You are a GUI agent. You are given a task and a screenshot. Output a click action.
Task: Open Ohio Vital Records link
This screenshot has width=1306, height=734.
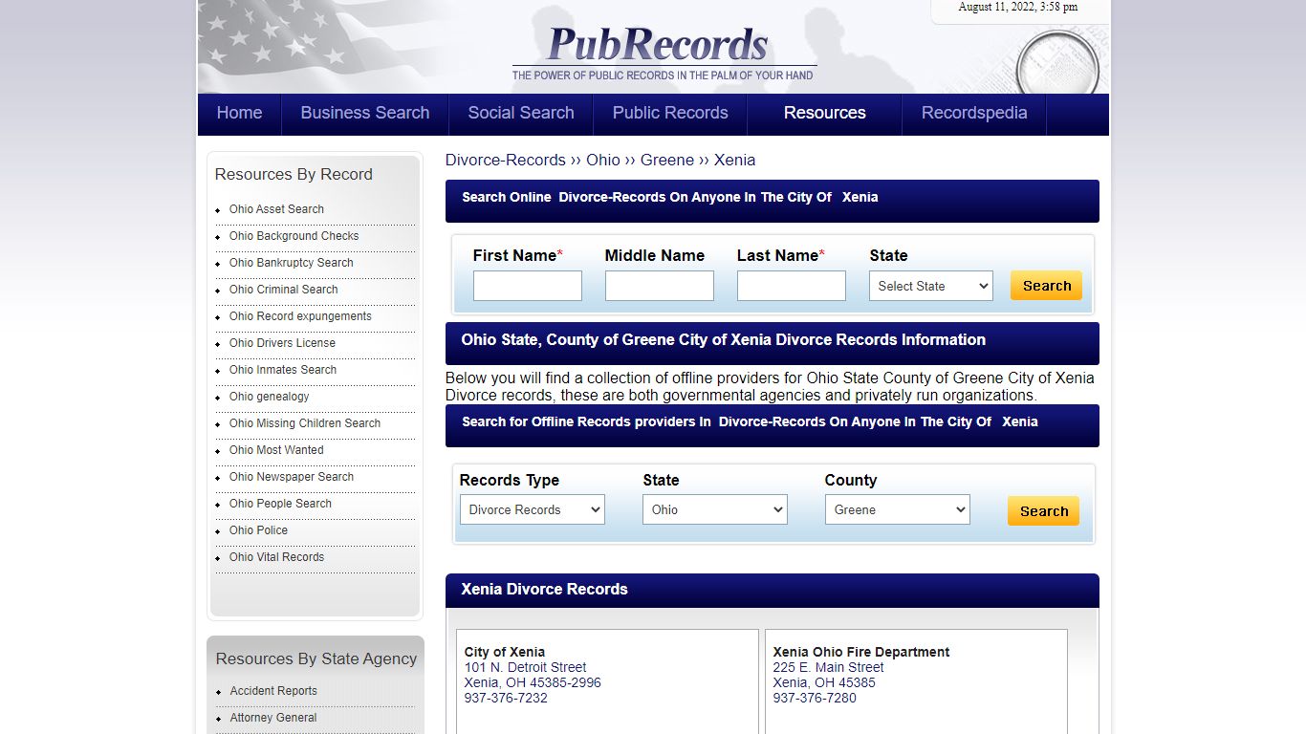(x=276, y=557)
